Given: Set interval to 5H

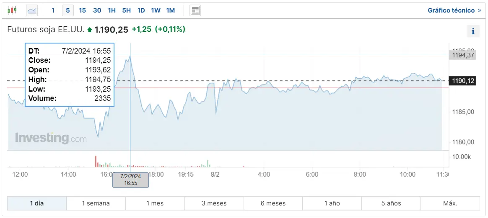Looking at the screenshot, I should click(126, 10).
